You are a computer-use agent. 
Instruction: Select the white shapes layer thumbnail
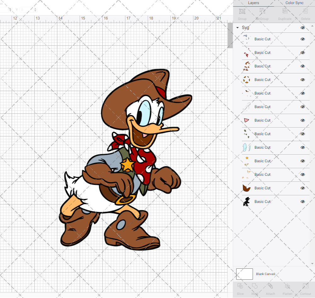[247, 107]
